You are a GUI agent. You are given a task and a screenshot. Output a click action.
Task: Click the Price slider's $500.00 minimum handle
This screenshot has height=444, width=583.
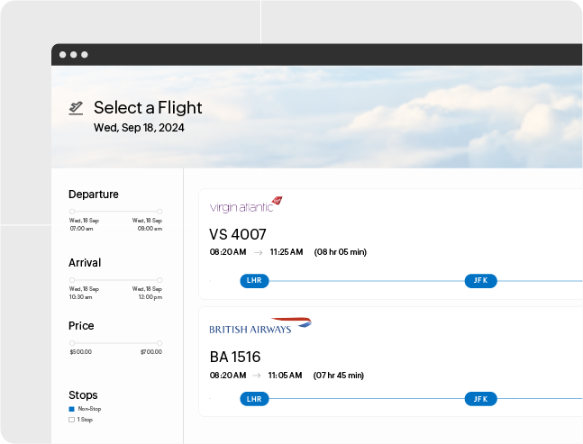pos(72,343)
